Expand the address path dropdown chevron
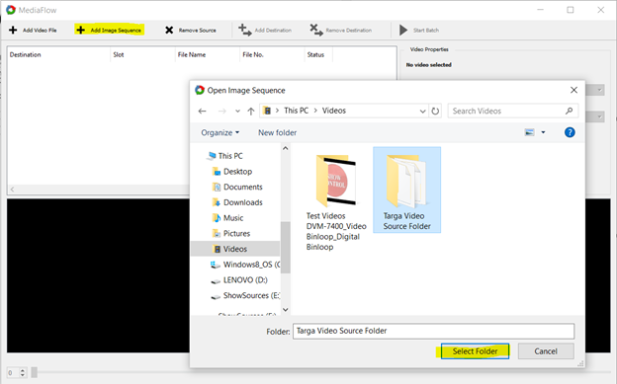 tap(422, 112)
